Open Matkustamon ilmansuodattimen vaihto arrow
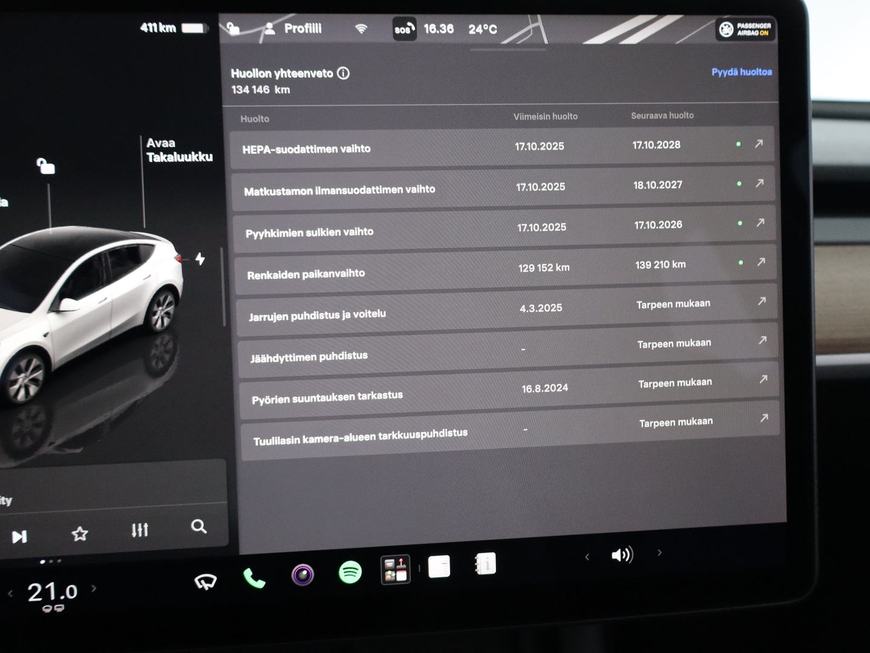 (760, 183)
